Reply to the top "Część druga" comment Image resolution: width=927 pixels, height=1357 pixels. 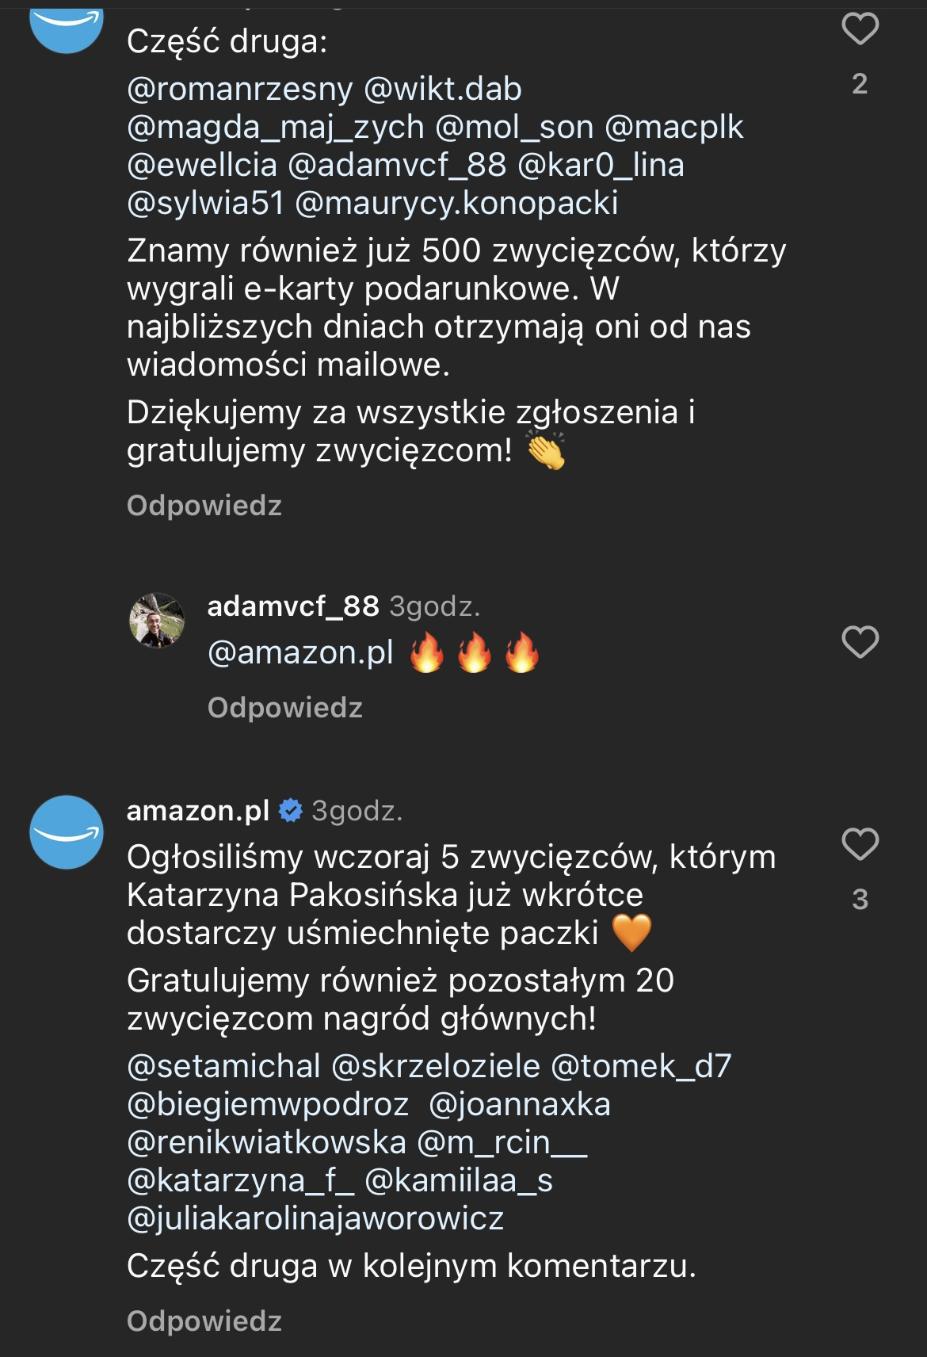(x=204, y=506)
